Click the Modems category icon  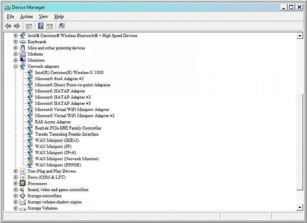[x=23, y=54]
